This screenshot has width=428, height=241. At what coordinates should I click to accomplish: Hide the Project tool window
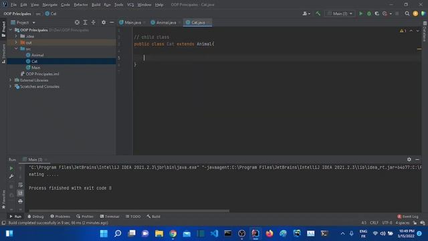pos(112,22)
